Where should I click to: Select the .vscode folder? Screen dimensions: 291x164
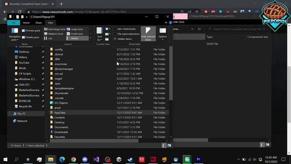click(x=59, y=98)
